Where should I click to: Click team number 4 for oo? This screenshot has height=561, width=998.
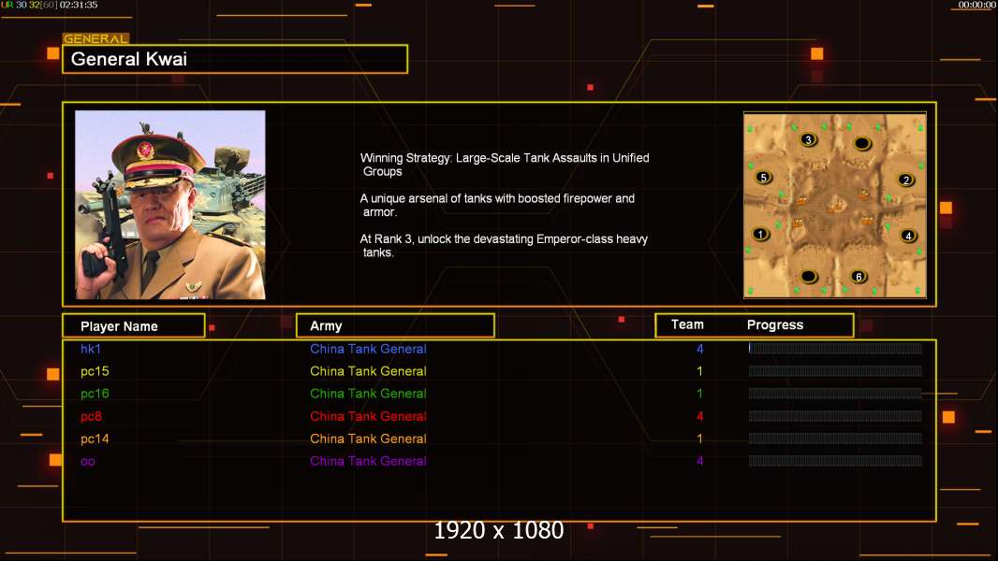click(699, 461)
